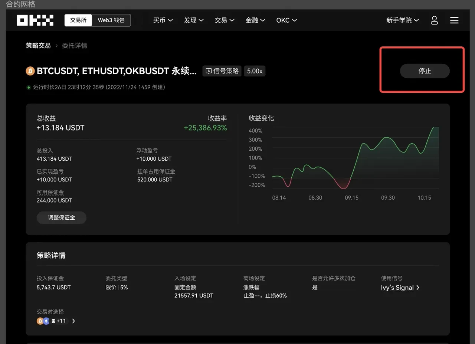Viewport: 475px width, 344px height.
Task: Click the 5,743.7 USDT margin value
Action: (x=53, y=287)
